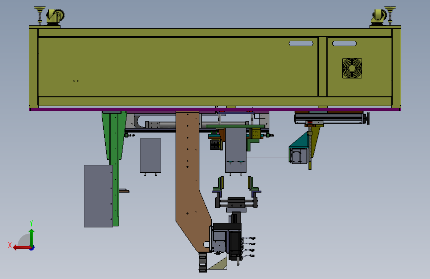This screenshot has height=279, width=430.
Task: Pick the black sensor block under the carriage
Action: click(216, 145)
